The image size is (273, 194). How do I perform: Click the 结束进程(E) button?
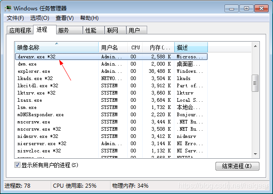237,166
